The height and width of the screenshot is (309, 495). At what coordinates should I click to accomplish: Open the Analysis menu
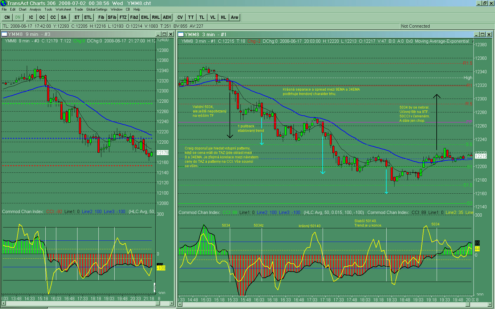35,9
